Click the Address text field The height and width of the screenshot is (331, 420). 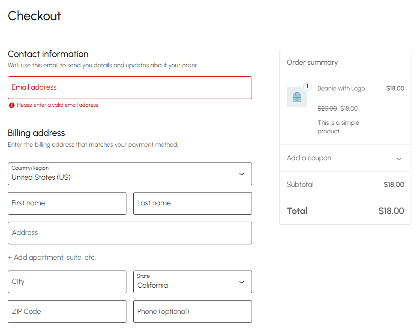pos(129,233)
